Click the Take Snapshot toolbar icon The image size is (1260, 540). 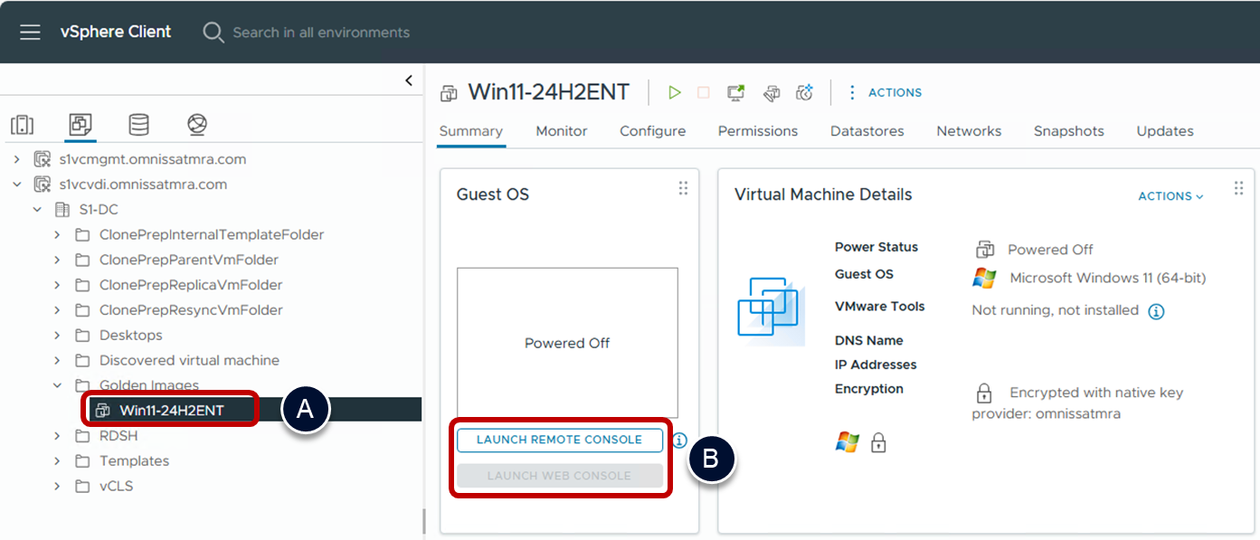[x=804, y=92]
